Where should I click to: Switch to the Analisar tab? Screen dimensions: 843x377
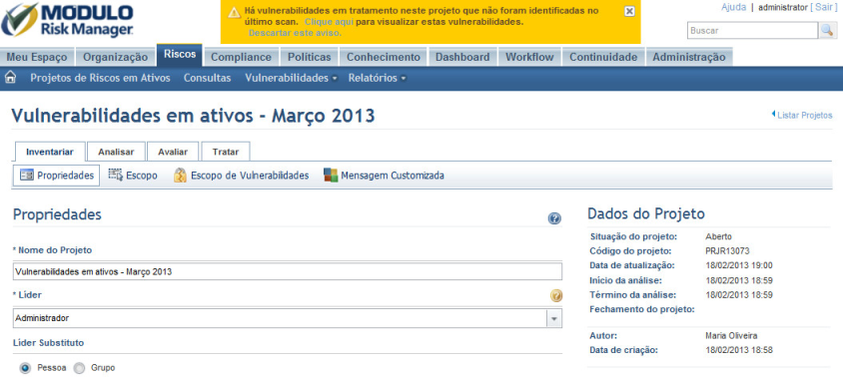(116, 152)
